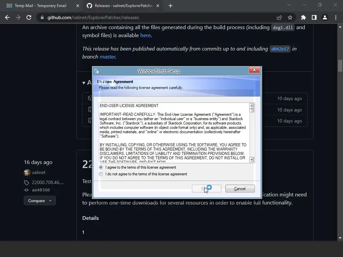Viewport: 343px width, 257px height.
Task: Reload the GitHub releases page
Action: 29,17
